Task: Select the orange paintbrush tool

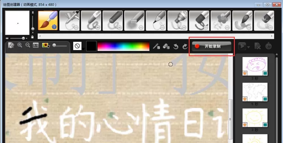Action: tap(48, 20)
